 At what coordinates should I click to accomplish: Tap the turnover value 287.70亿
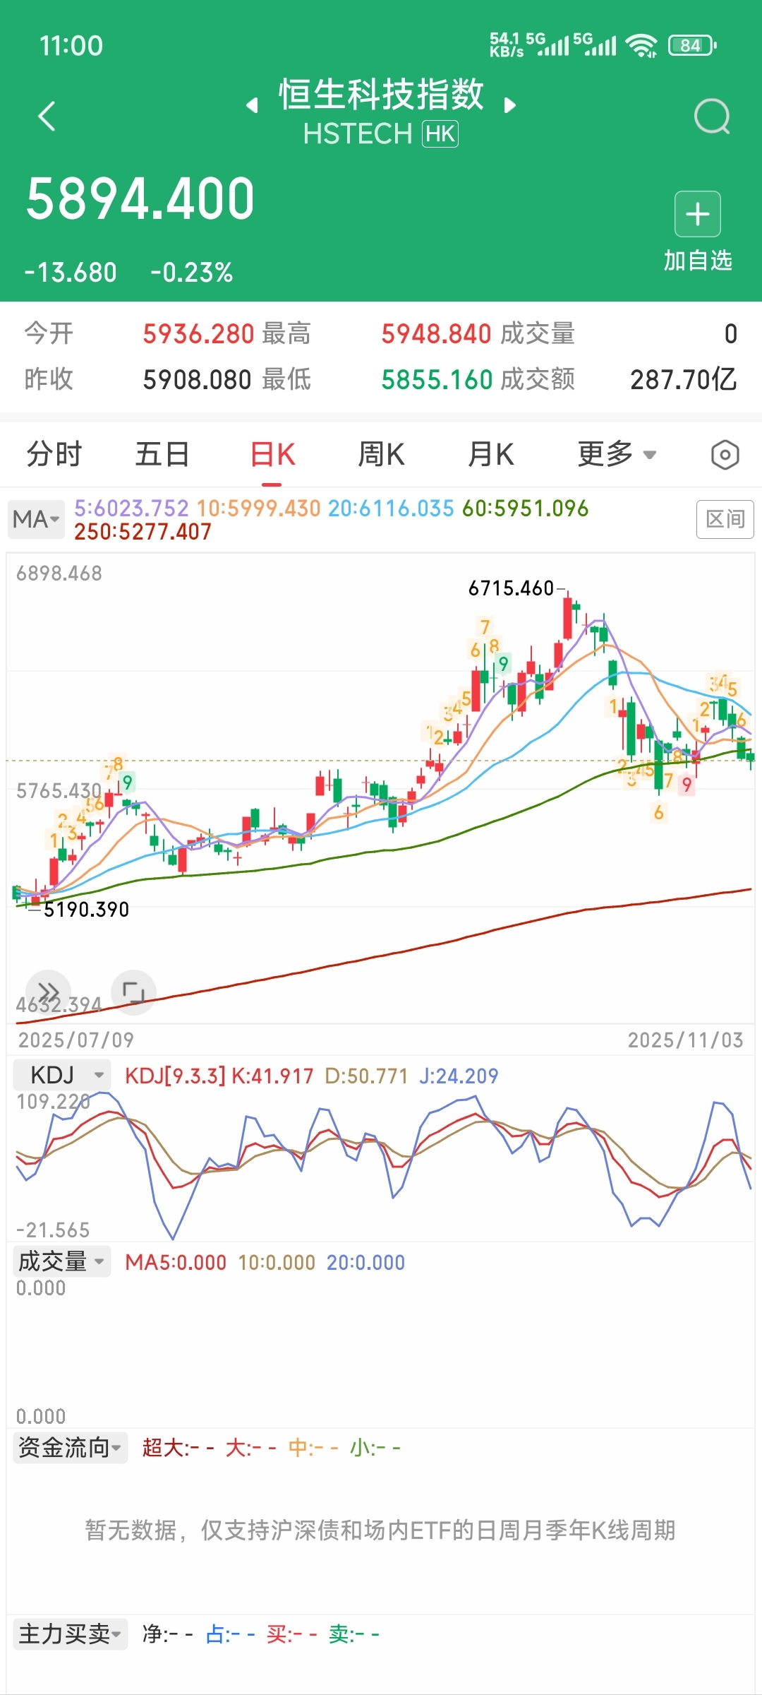684,380
